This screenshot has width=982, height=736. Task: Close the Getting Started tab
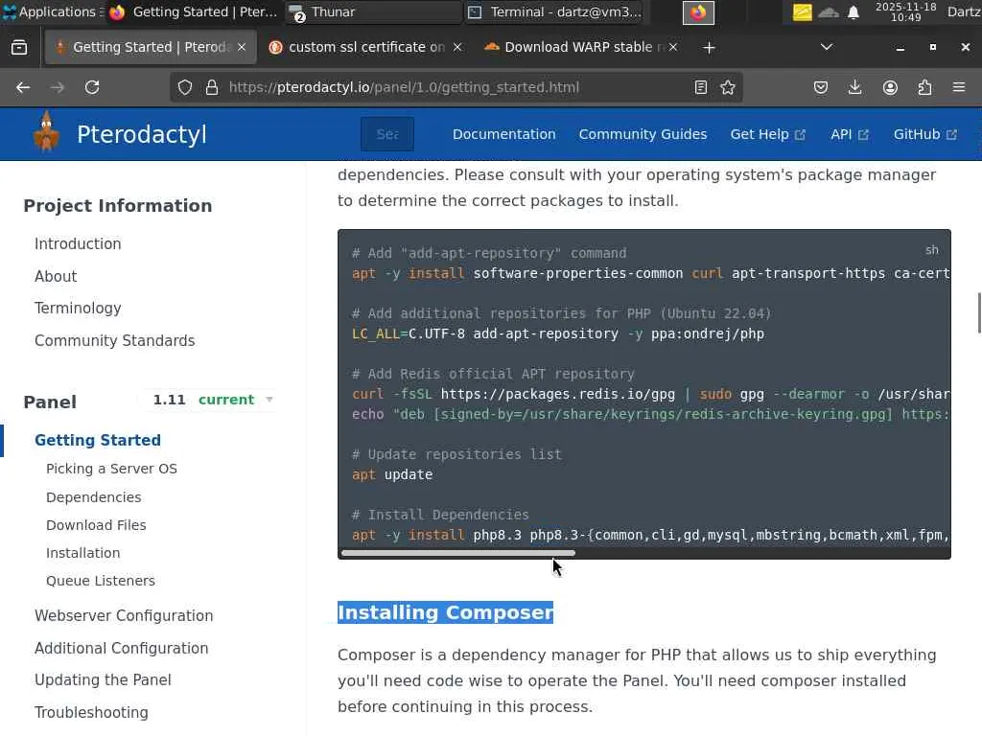[242, 48]
